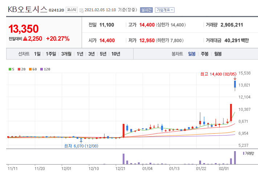Click the 15,538 price axis label
The image size is (258, 174).
[x=244, y=73]
